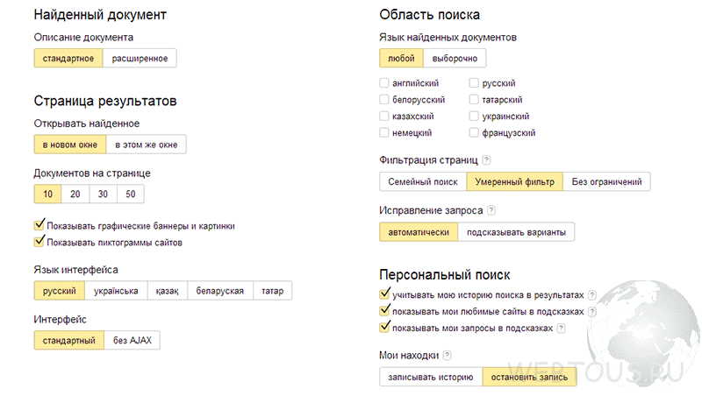Enable Умеренный фильтр option
The height and width of the screenshot is (396, 702).
pos(515,181)
